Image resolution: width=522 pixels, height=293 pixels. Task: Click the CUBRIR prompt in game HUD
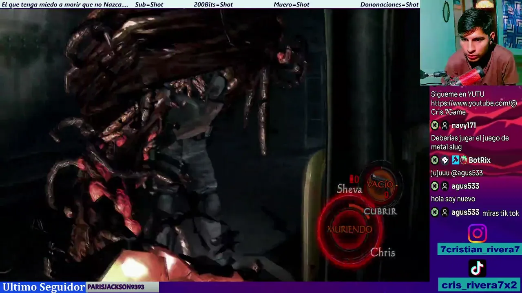pyautogui.click(x=380, y=212)
